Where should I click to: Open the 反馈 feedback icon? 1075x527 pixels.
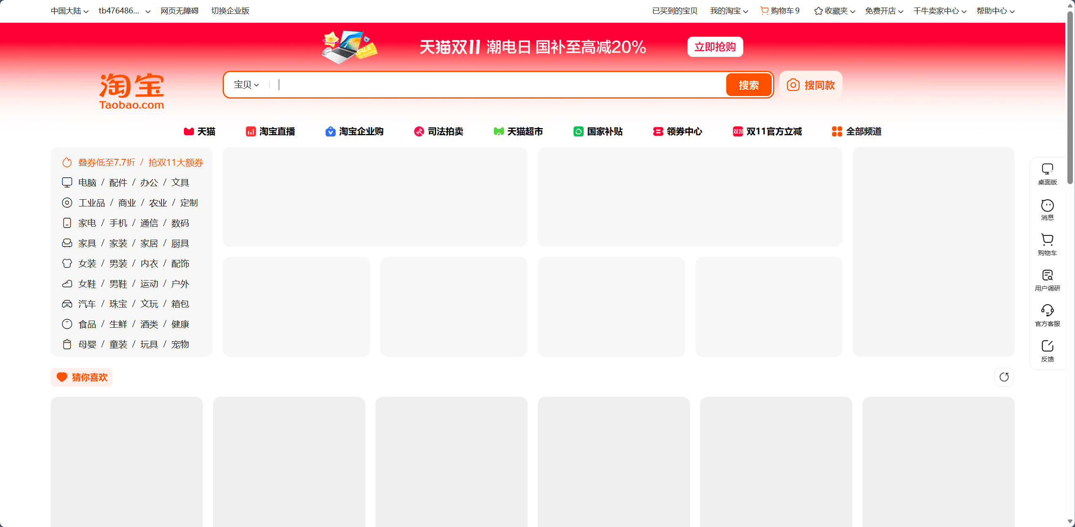click(1047, 351)
